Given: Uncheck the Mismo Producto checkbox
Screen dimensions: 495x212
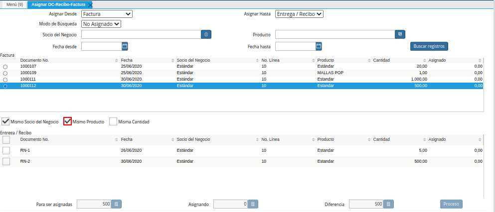Looking at the screenshot, I should (68, 121).
